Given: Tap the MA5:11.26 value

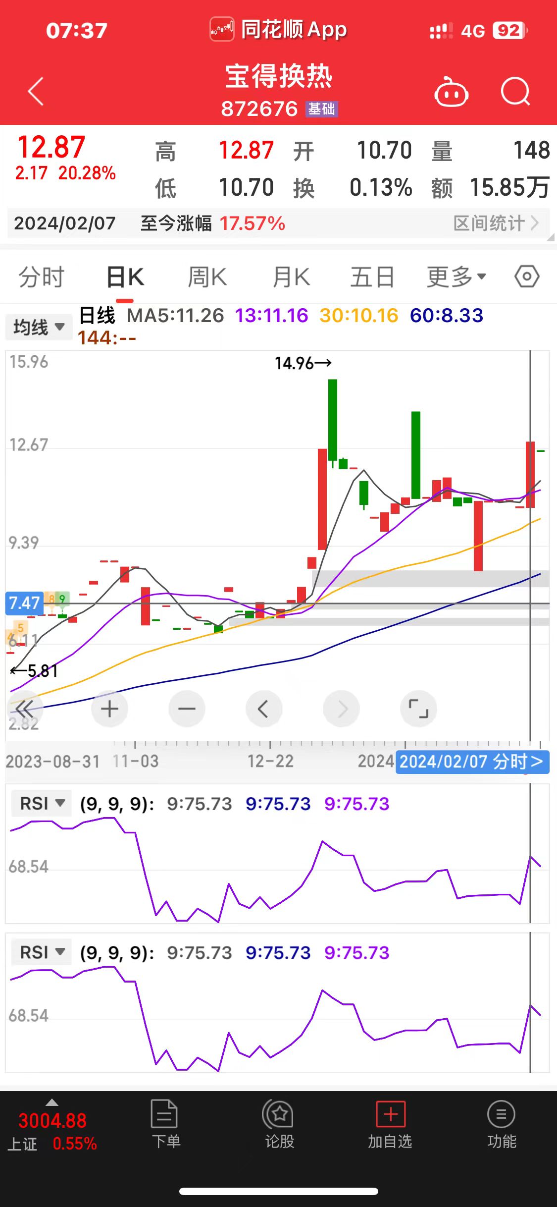Looking at the screenshot, I should (x=175, y=316).
